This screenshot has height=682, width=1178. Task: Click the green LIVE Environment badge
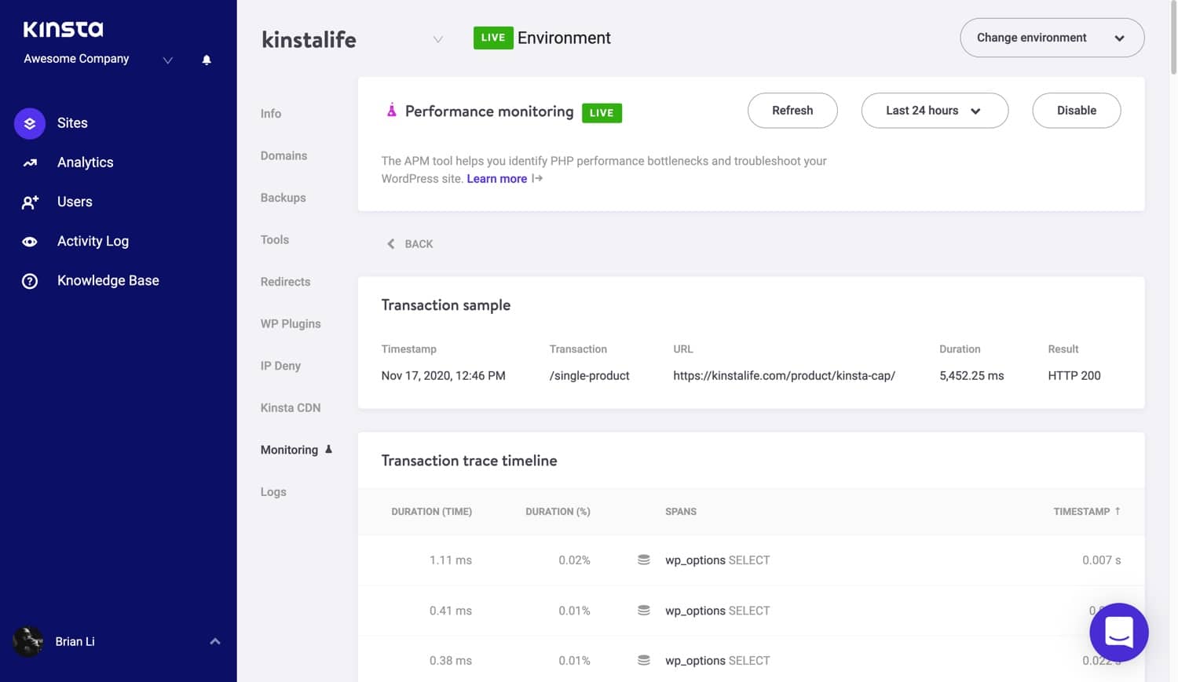[x=493, y=38]
